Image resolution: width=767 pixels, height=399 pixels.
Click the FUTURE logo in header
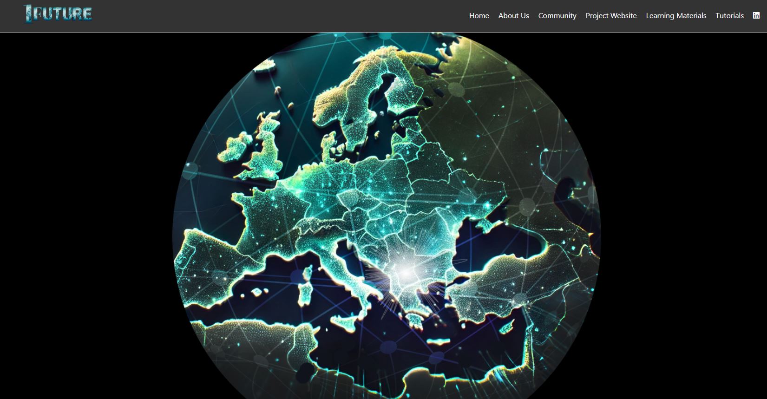tap(58, 14)
